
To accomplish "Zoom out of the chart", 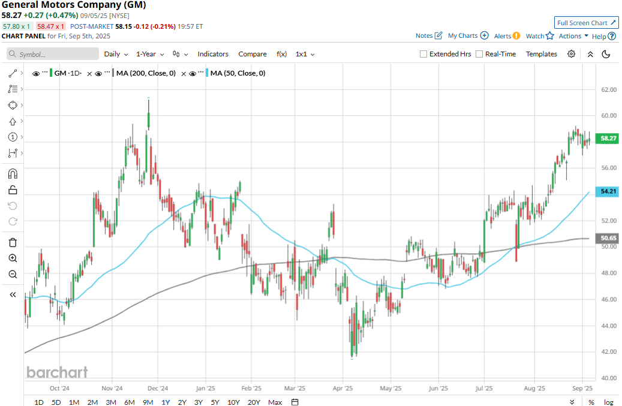I will (13, 275).
